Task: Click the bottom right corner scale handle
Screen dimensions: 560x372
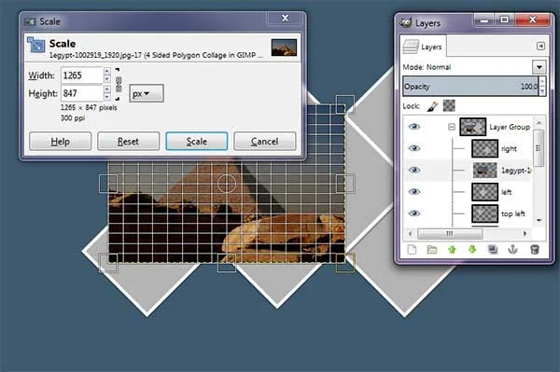Action: pyautogui.click(x=345, y=263)
